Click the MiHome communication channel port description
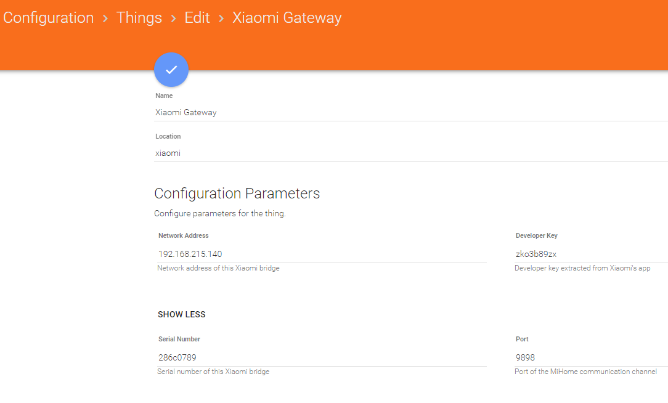This screenshot has height=403, width=668. coord(585,372)
